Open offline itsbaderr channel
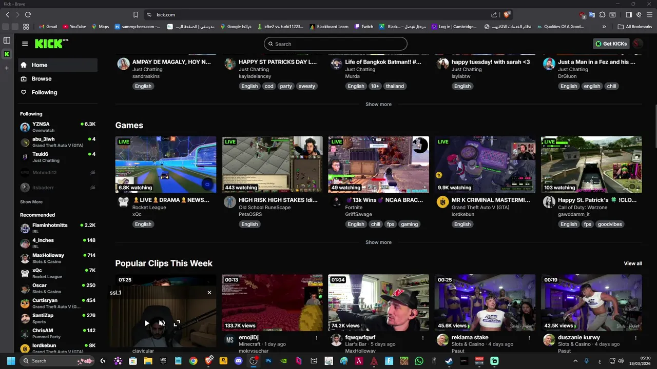The width and height of the screenshot is (657, 369). [57, 188]
